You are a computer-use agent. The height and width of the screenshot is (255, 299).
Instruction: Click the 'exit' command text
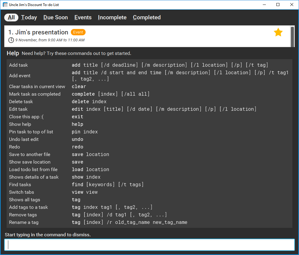[x=77, y=116]
